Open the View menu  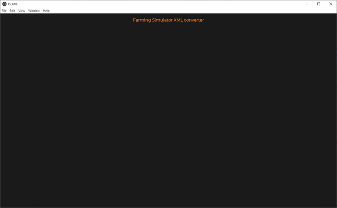coord(22,11)
